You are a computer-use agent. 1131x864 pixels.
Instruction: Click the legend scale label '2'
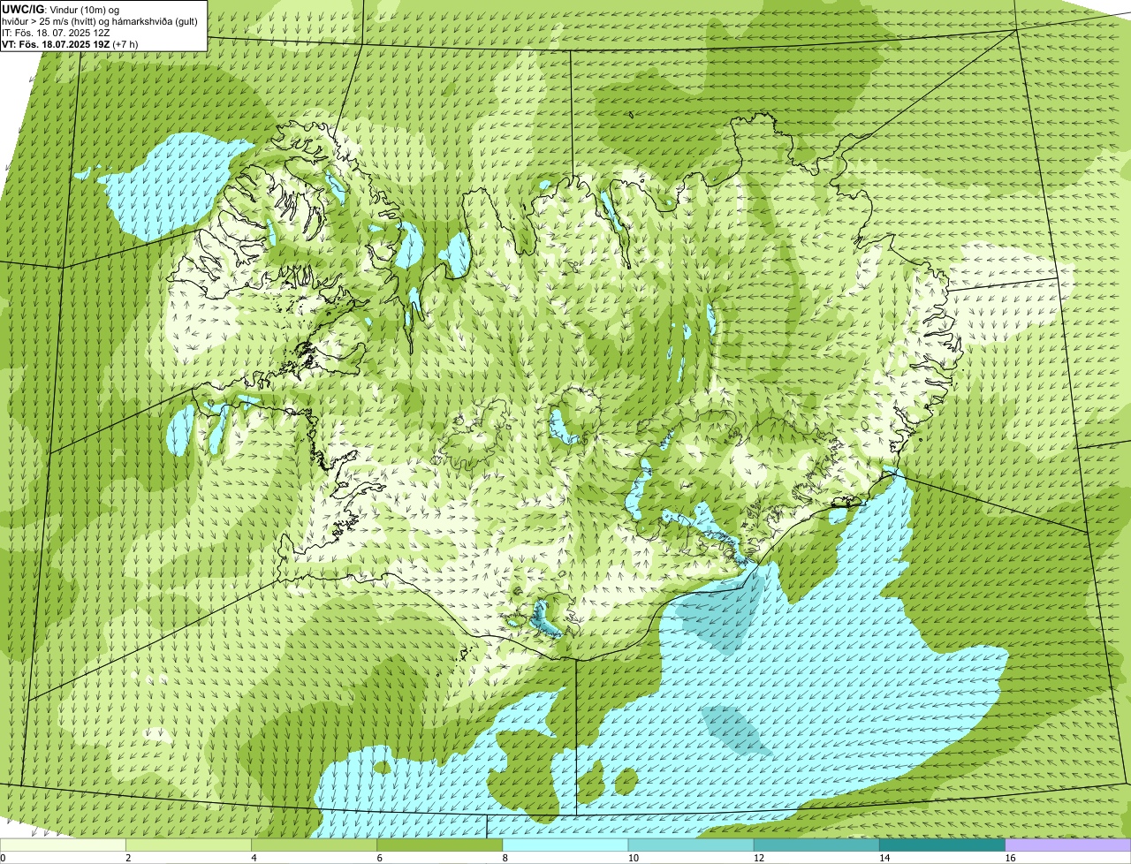(128, 858)
